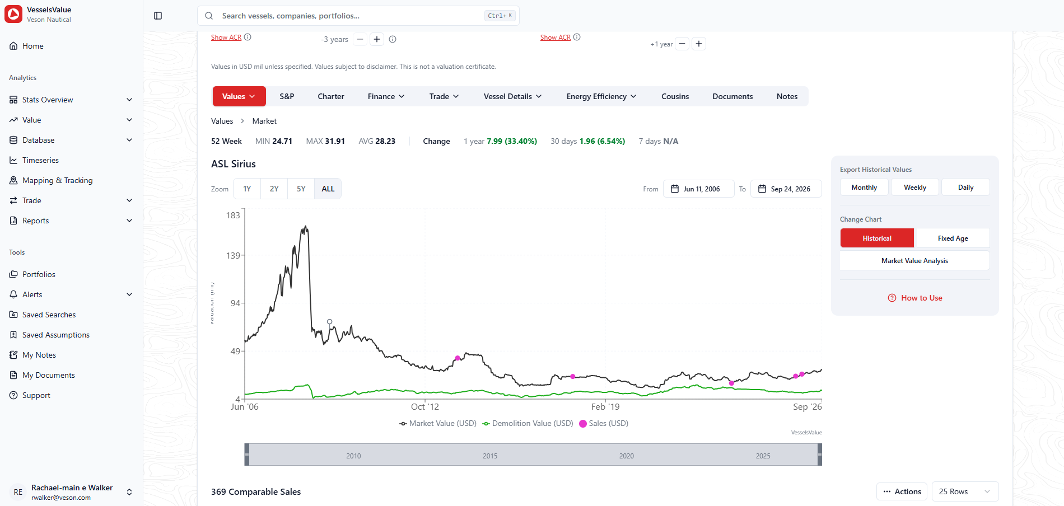Viewport: 1064px width, 506px height.
Task: Click the search magnifier icon
Action: click(209, 16)
